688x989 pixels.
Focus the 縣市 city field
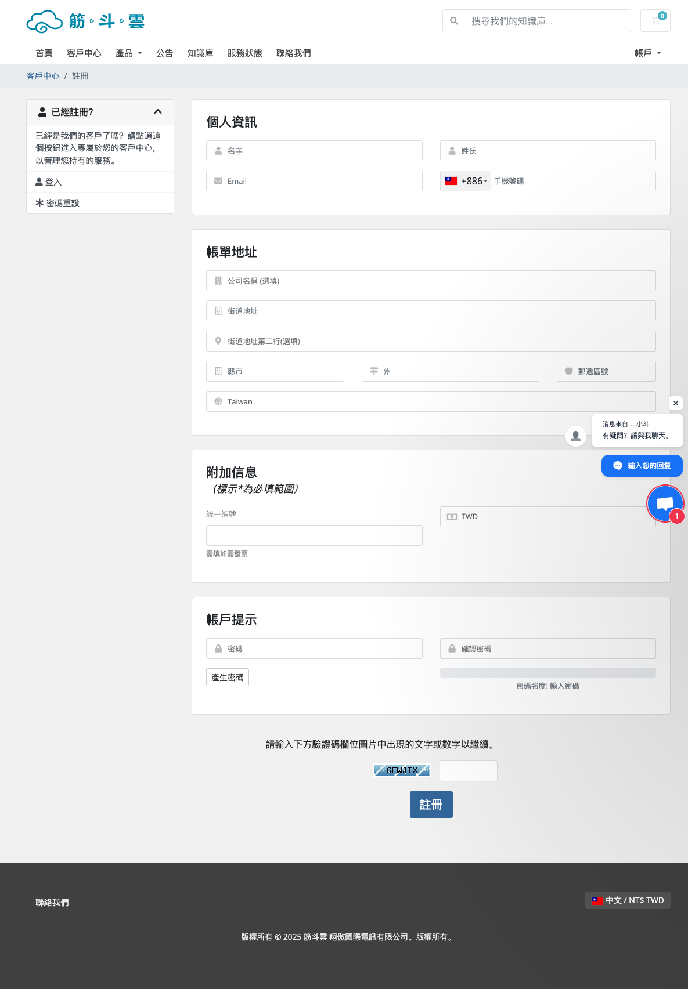[x=275, y=371]
